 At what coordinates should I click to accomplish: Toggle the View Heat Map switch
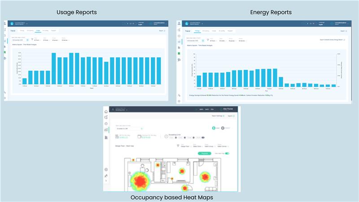pos(227,153)
